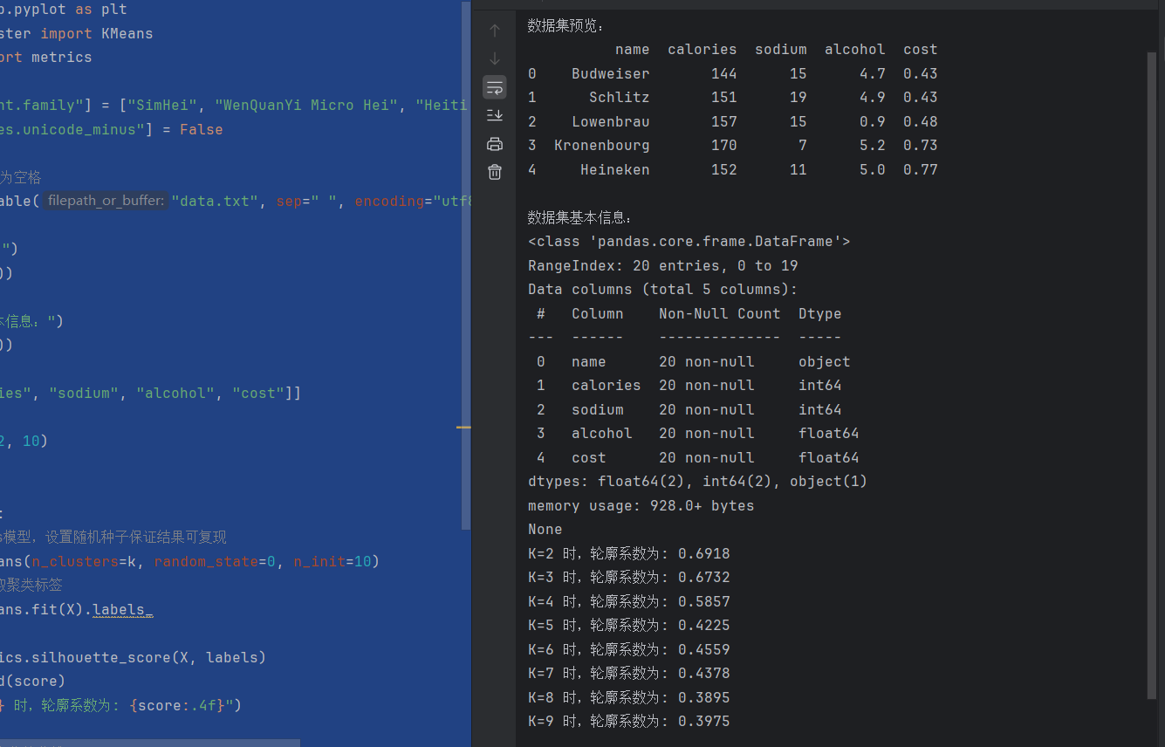The image size is (1165, 747).
Task: Click the K=5 silhouette score 0.4225 line
Action: [x=629, y=625]
